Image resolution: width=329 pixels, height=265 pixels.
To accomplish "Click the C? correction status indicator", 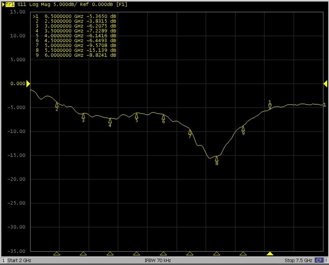I will tap(319, 261).
